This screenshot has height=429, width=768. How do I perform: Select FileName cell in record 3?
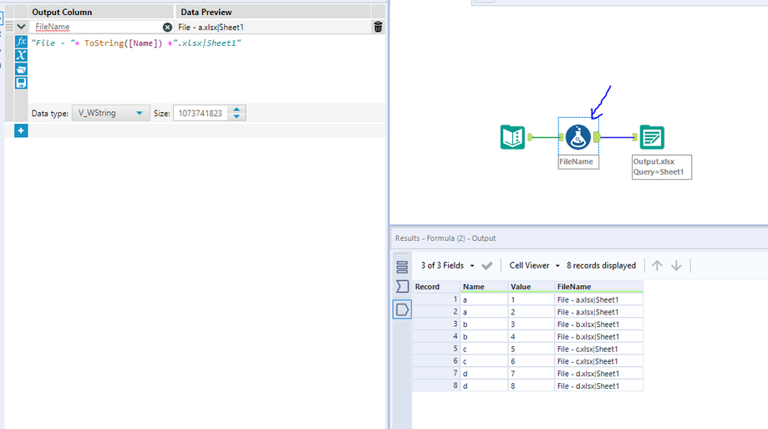[x=598, y=324]
